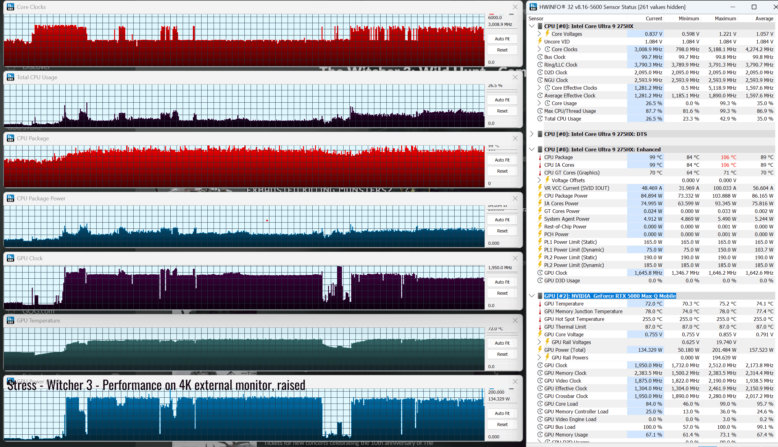Collapse the Intel Core Ultra 9 275HX: Enhanced group

(532, 150)
